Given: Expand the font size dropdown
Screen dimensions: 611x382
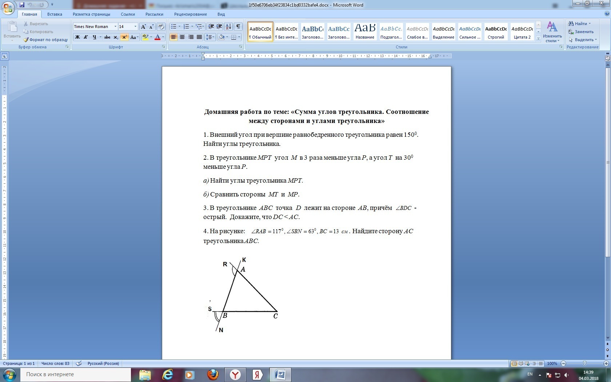Looking at the screenshot, I should [x=135, y=27].
